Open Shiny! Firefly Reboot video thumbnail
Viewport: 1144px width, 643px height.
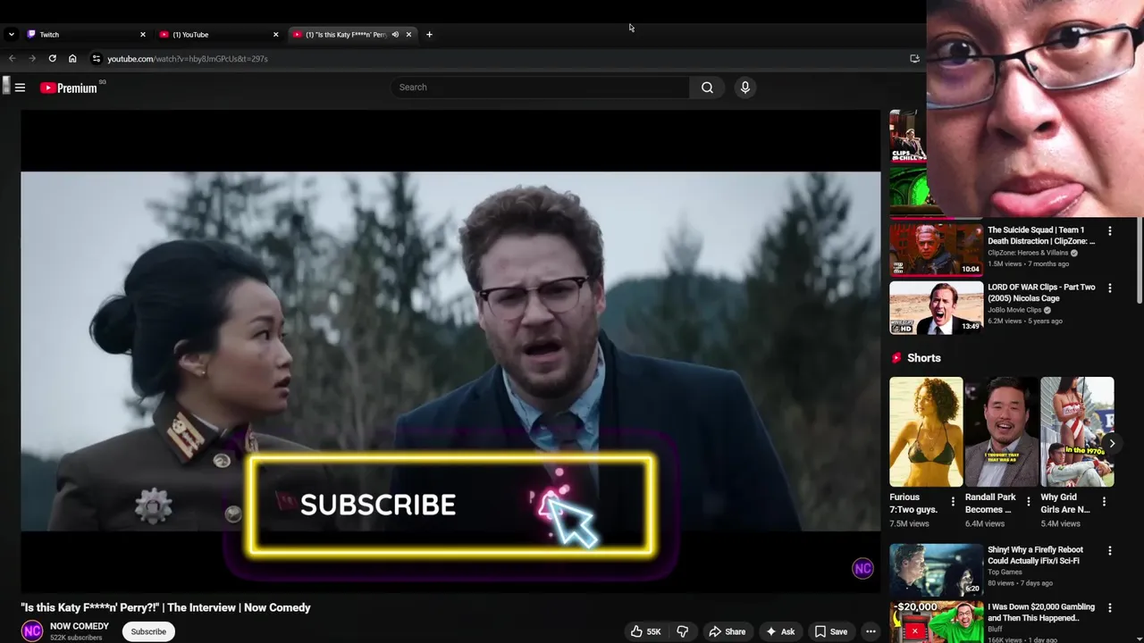pos(936,569)
